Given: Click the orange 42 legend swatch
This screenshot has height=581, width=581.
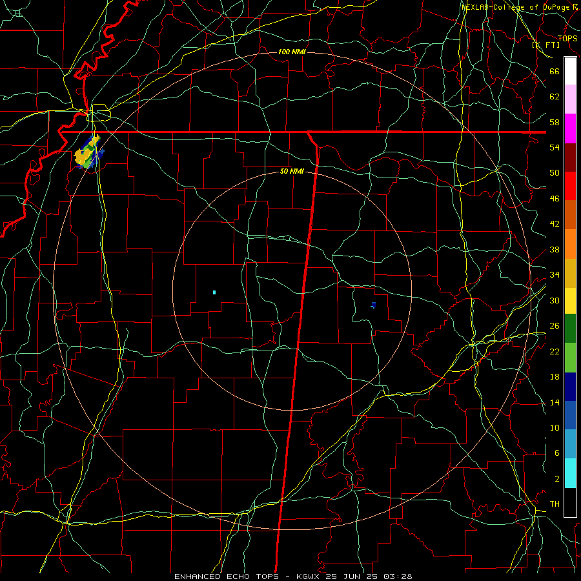Looking at the screenshot, I should coord(570,244).
